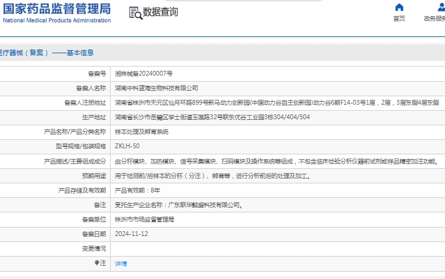
Task: Select company name 湖南中科蓝海生物科技有限公司
Action: [157, 88]
